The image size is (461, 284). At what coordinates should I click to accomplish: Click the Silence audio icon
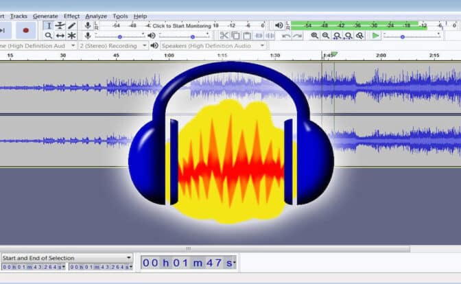click(270, 36)
